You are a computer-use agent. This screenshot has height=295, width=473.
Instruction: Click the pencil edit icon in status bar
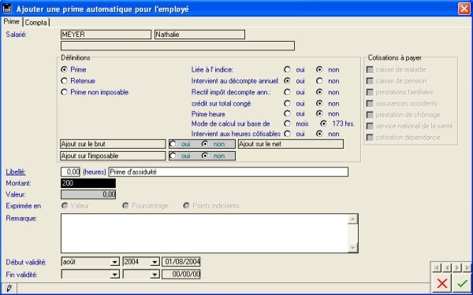pyautogui.click(x=9, y=289)
